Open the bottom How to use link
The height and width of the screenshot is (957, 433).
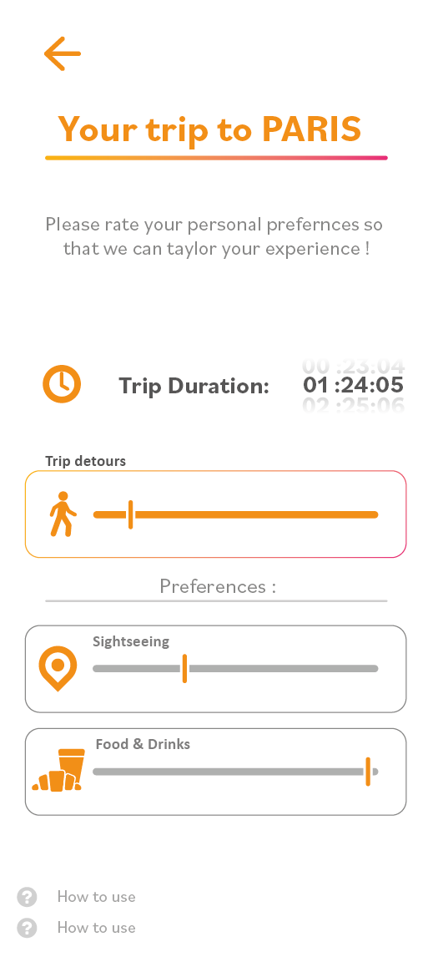point(96,928)
